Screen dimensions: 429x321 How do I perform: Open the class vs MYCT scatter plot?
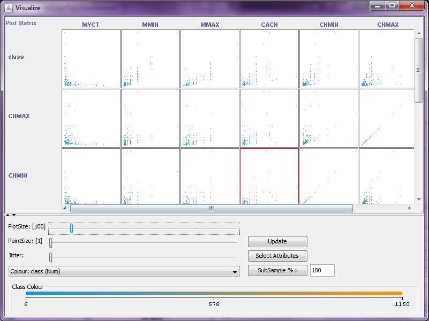pyautogui.click(x=91, y=59)
